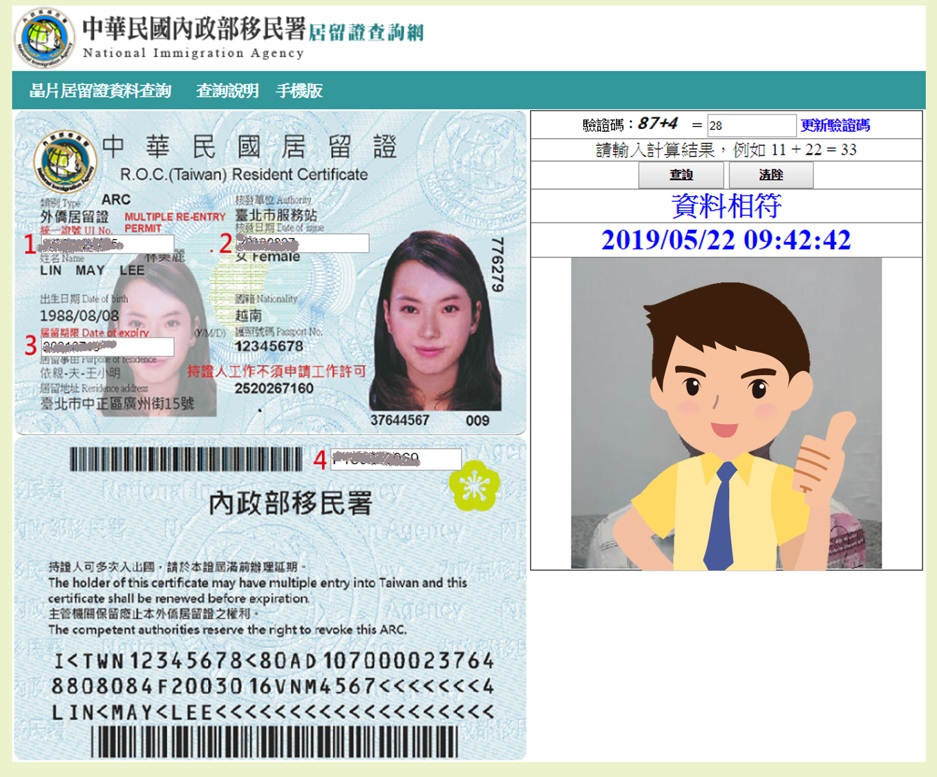Click the National Immigration Agency logo in header
Image resolution: width=937 pixels, height=777 pixels.
click(44, 38)
